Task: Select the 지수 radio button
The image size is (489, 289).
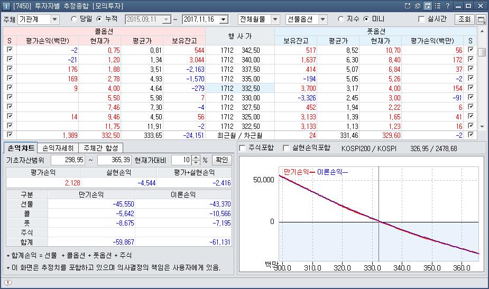Action: [340, 19]
